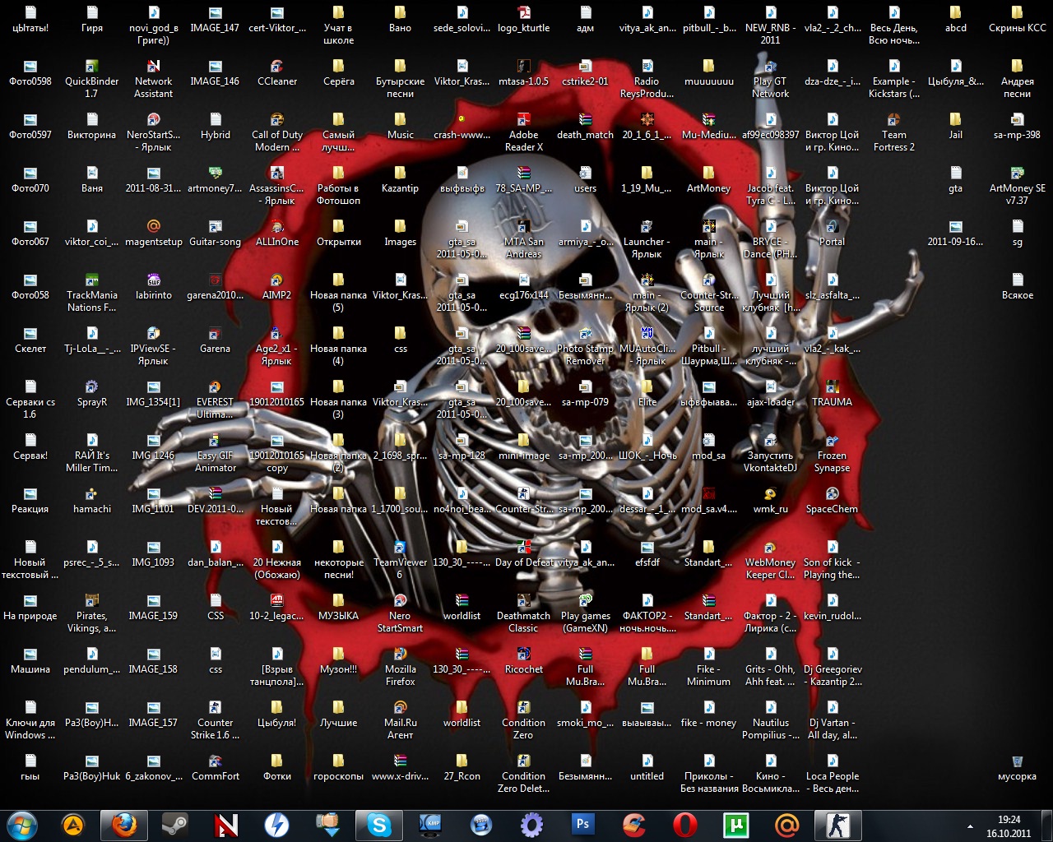Image resolution: width=1053 pixels, height=842 pixels.
Task: Open the Photo Stamp Remover icon
Action: pyautogui.click(x=586, y=346)
